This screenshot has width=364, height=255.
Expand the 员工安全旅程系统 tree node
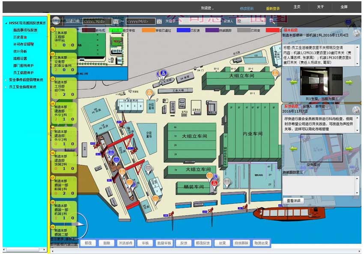pos(5,87)
